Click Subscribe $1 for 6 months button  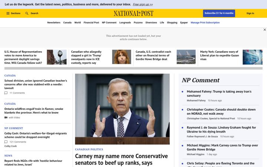tap(219, 13)
